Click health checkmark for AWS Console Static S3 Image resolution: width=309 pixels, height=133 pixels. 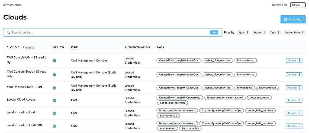point(54,75)
